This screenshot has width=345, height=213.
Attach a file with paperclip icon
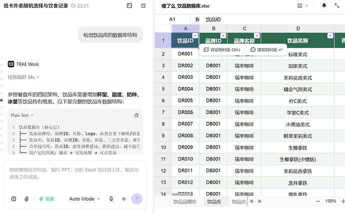tap(26, 199)
